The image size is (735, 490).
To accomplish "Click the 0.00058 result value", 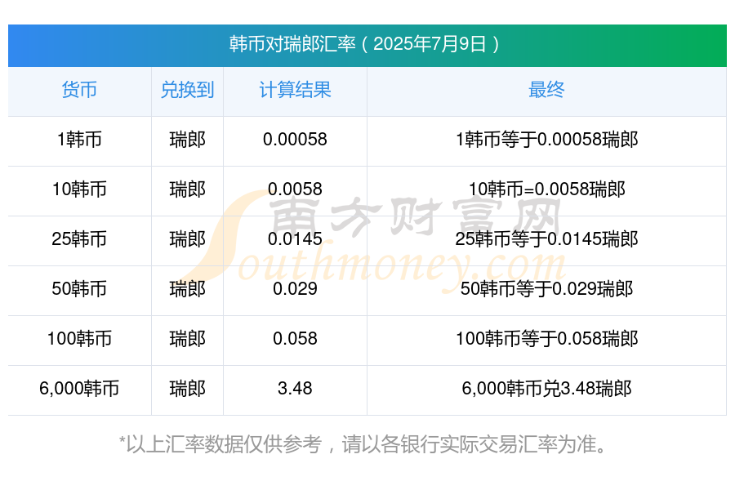I will (x=295, y=140).
